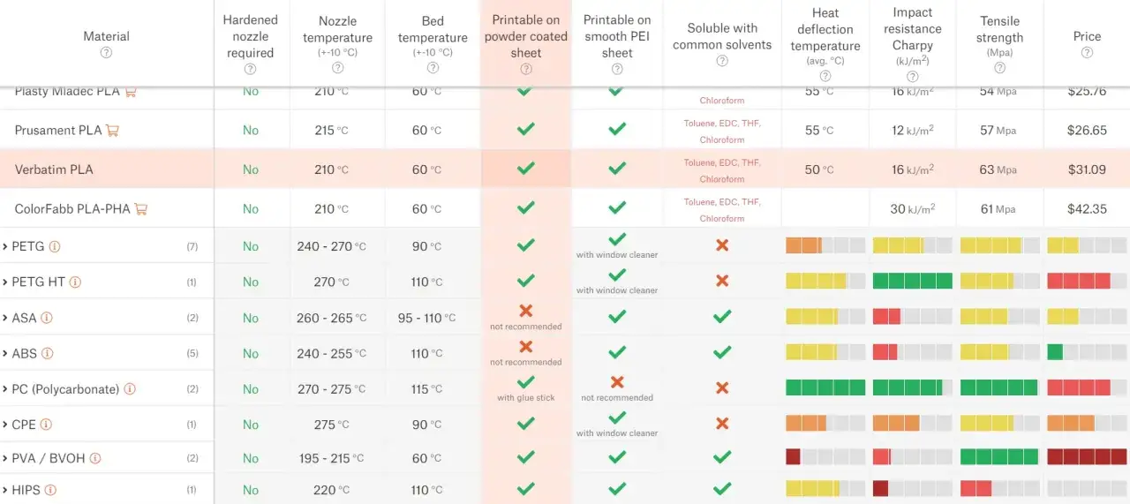Expand the PETG material group
The width and height of the screenshot is (1130, 504).
tap(5, 246)
